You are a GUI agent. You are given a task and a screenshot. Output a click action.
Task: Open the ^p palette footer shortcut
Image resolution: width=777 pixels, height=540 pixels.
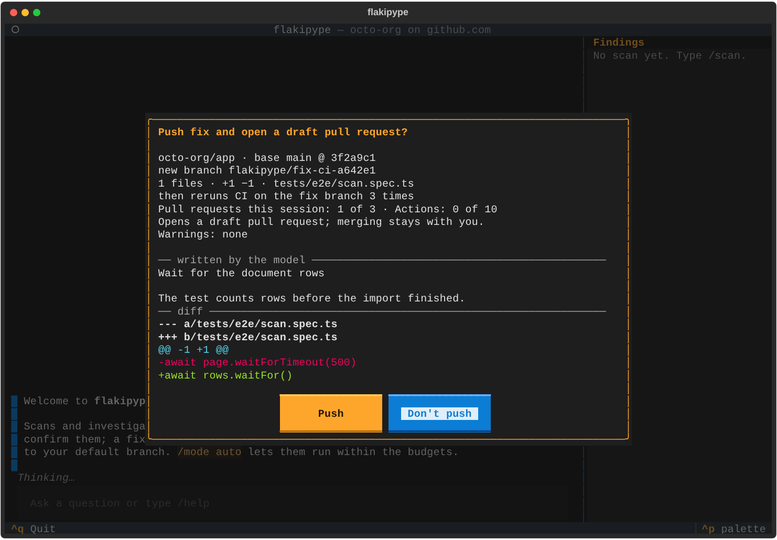click(733, 528)
